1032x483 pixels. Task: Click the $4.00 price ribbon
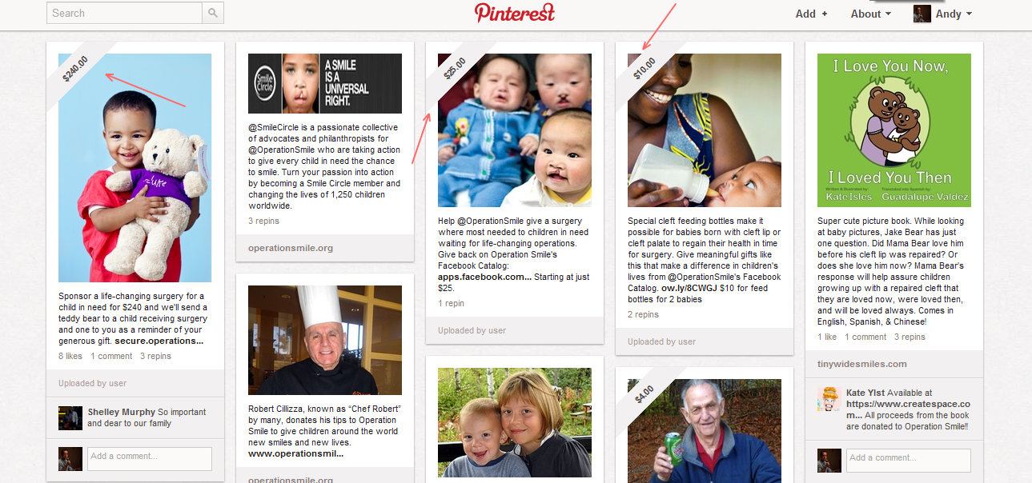644,394
